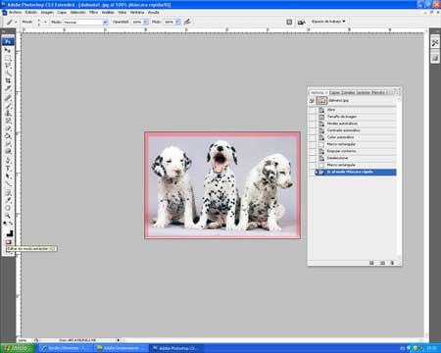
Task: Expand the Opacidad value arrow
Action: (146, 22)
